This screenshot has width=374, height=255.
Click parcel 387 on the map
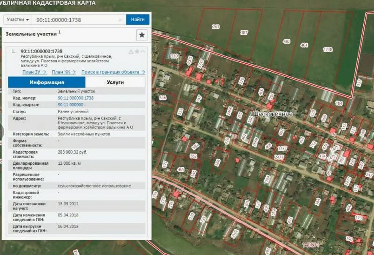244,33
